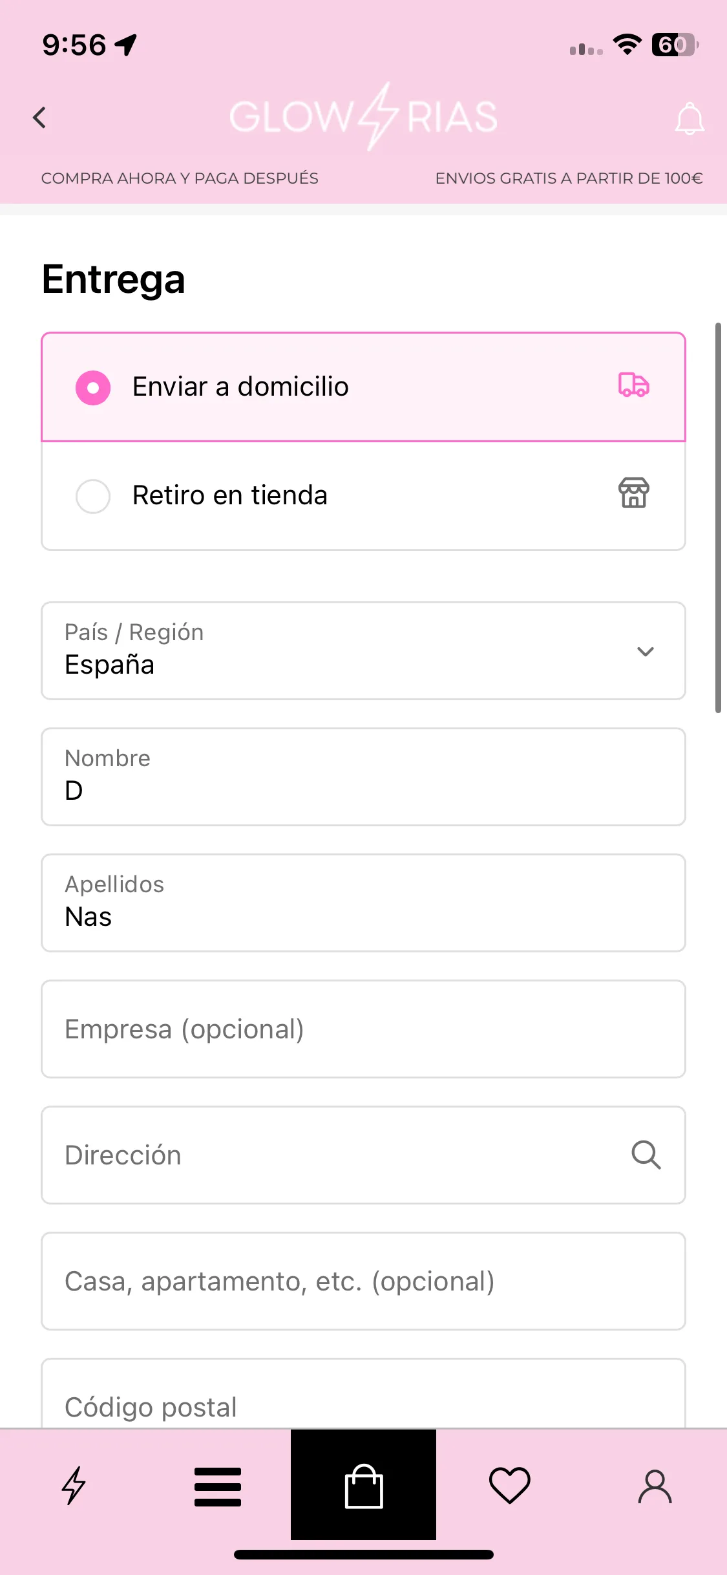Viewport: 727px width, 1575px height.
Task: Select the Enviar a domicilio radio button
Action: click(93, 387)
